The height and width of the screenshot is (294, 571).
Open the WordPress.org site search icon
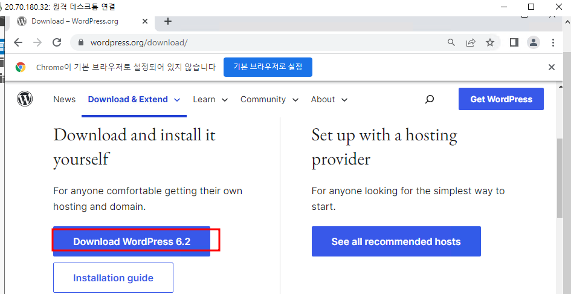pyautogui.click(x=430, y=99)
